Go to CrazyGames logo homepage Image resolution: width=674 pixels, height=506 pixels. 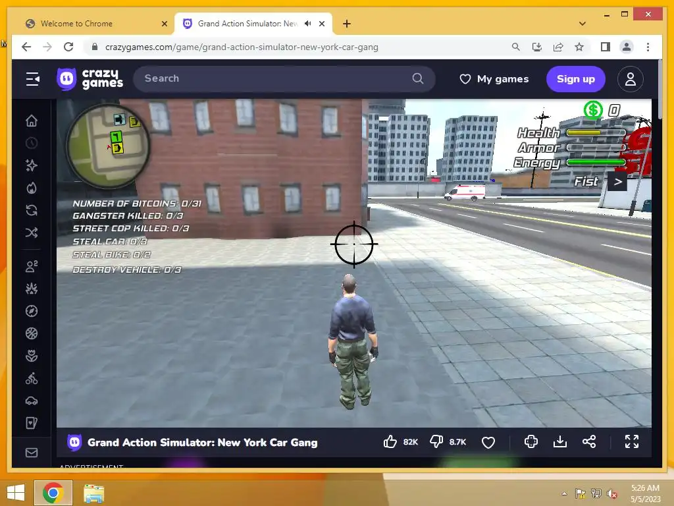[90, 79]
